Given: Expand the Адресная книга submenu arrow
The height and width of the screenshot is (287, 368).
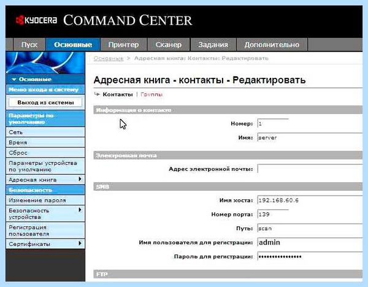Looking at the screenshot, I should 80,179.
